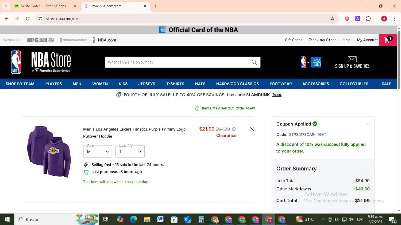Open Sale menu
The image size is (401, 225).
click(386, 84)
